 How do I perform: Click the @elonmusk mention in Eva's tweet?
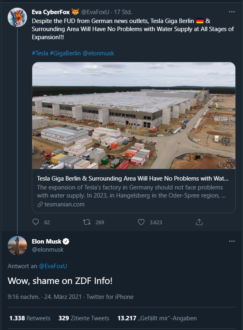(x=98, y=53)
